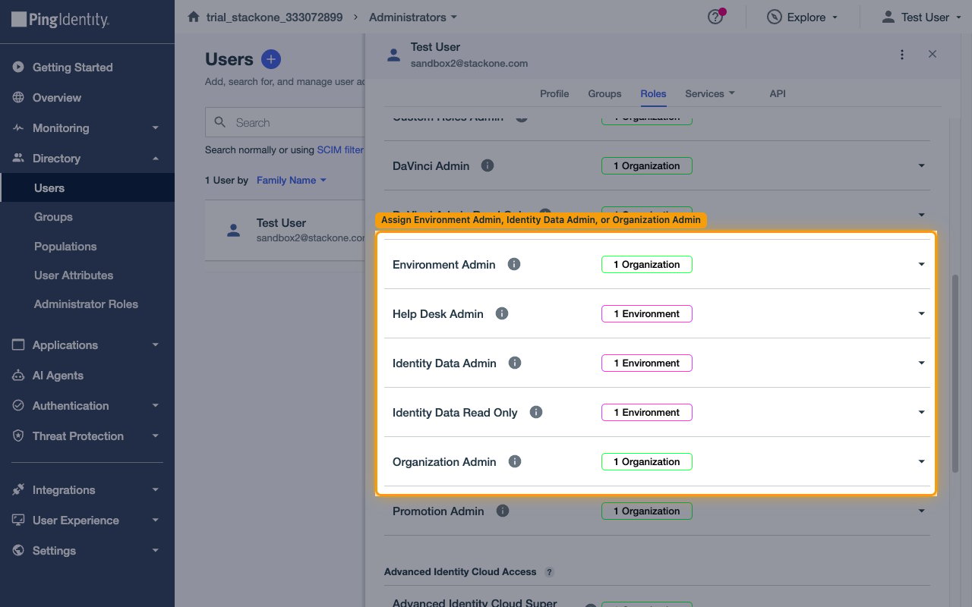Click the Threat Protection shield icon
The width and height of the screenshot is (972, 607).
[18, 436]
